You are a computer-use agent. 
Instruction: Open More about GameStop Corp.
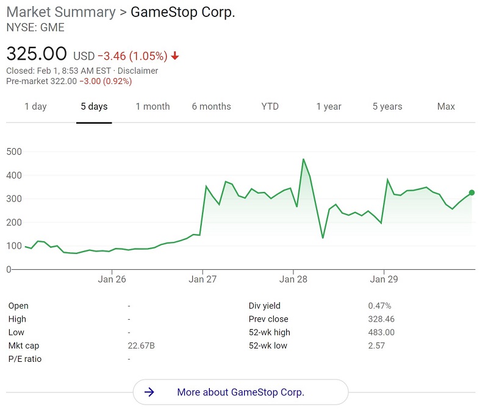coord(240,392)
